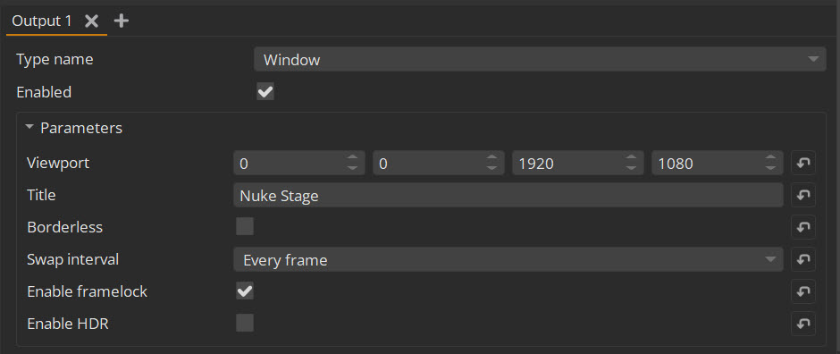The width and height of the screenshot is (840, 354).
Task: Uncheck Enable framelock
Action: [x=245, y=291]
